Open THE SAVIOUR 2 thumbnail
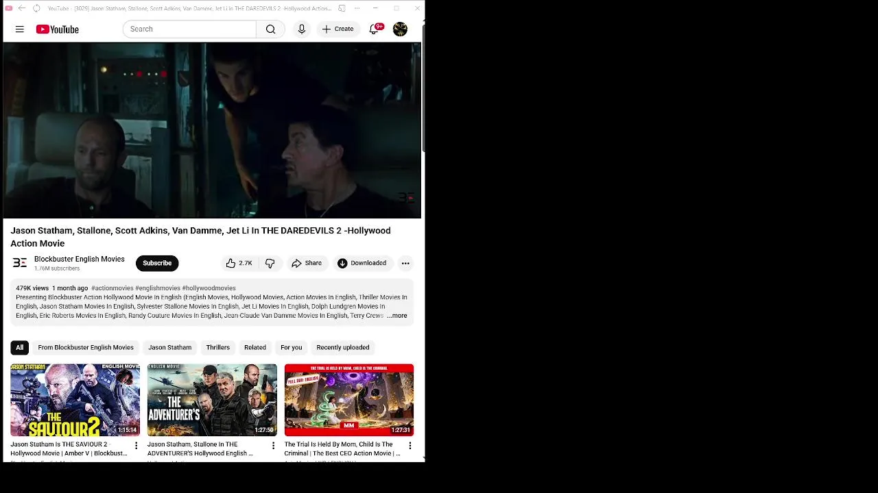Viewport: 878px width, 493px height. 75,400
